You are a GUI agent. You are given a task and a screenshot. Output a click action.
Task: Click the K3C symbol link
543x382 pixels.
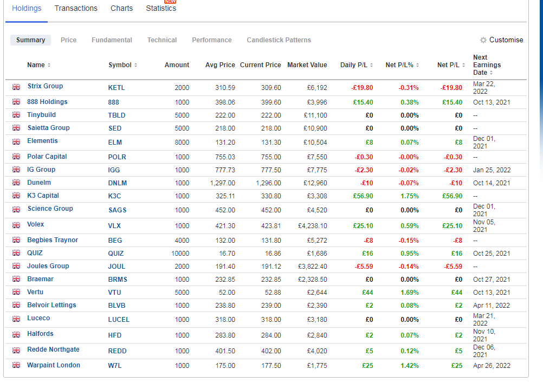[115, 196]
